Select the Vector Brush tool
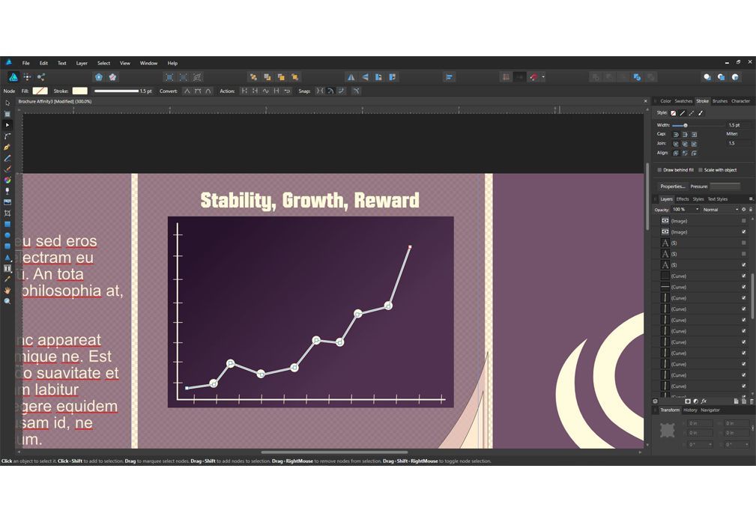 pos(7,169)
